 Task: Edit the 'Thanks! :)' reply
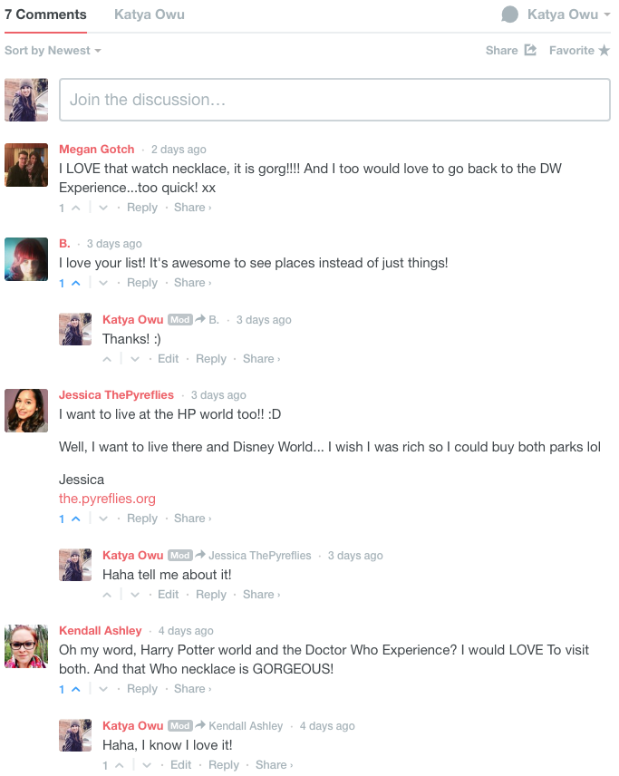tap(169, 359)
